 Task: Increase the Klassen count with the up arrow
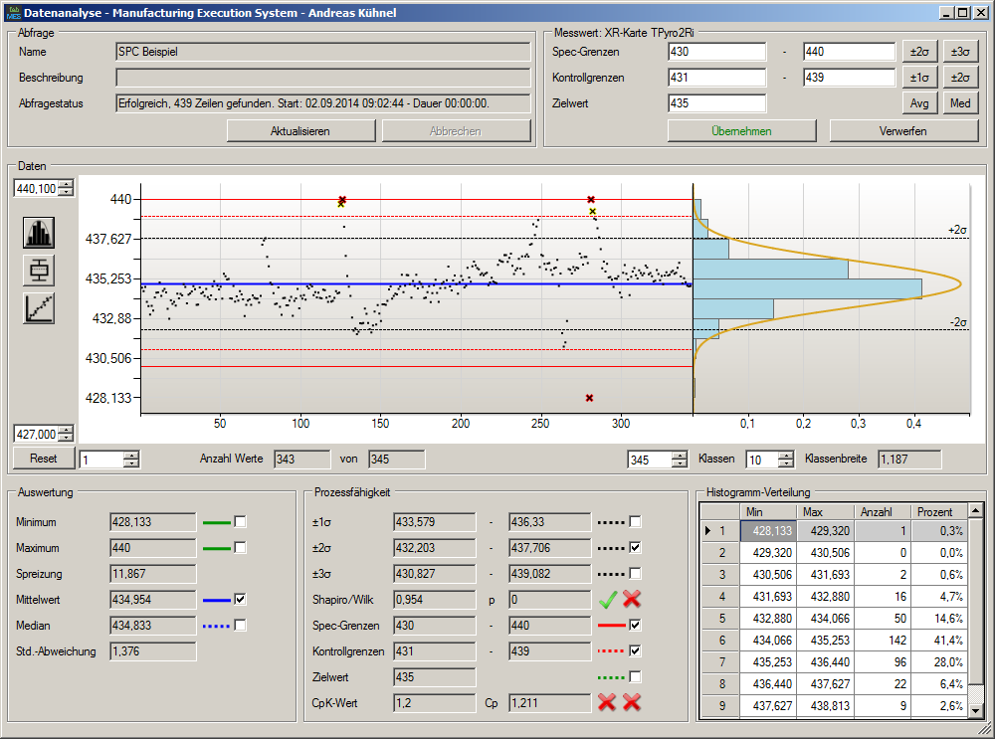pos(784,455)
